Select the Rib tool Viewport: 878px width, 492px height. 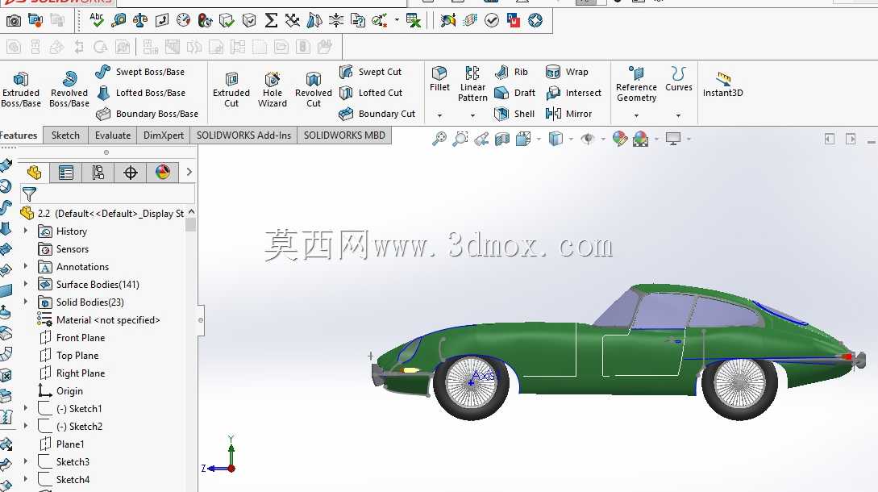[512, 72]
